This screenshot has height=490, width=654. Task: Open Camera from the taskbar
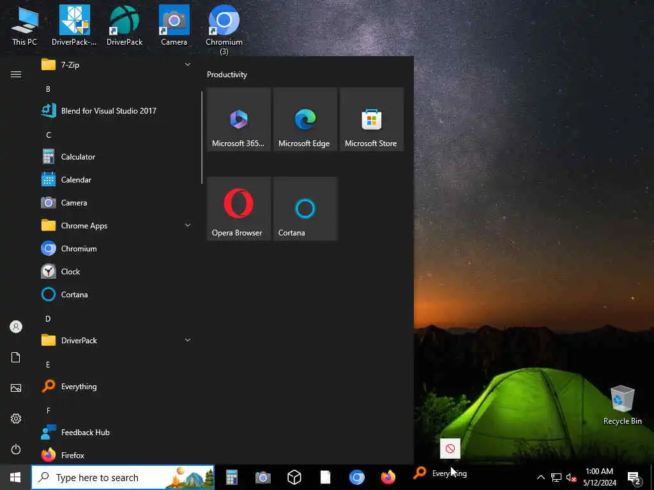pos(262,477)
